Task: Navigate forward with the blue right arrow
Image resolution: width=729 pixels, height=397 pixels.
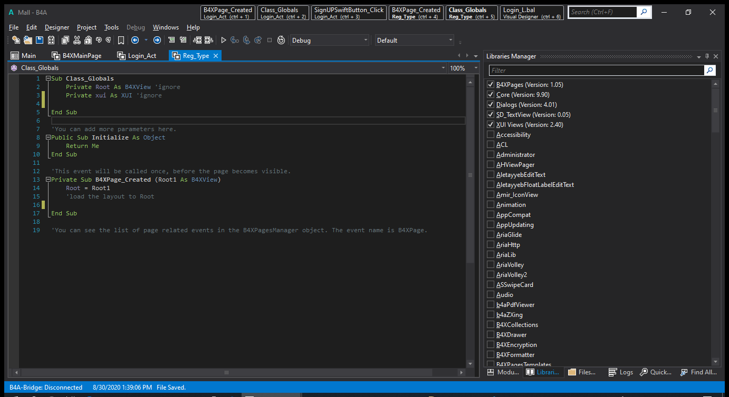Action: pyautogui.click(x=157, y=40)
